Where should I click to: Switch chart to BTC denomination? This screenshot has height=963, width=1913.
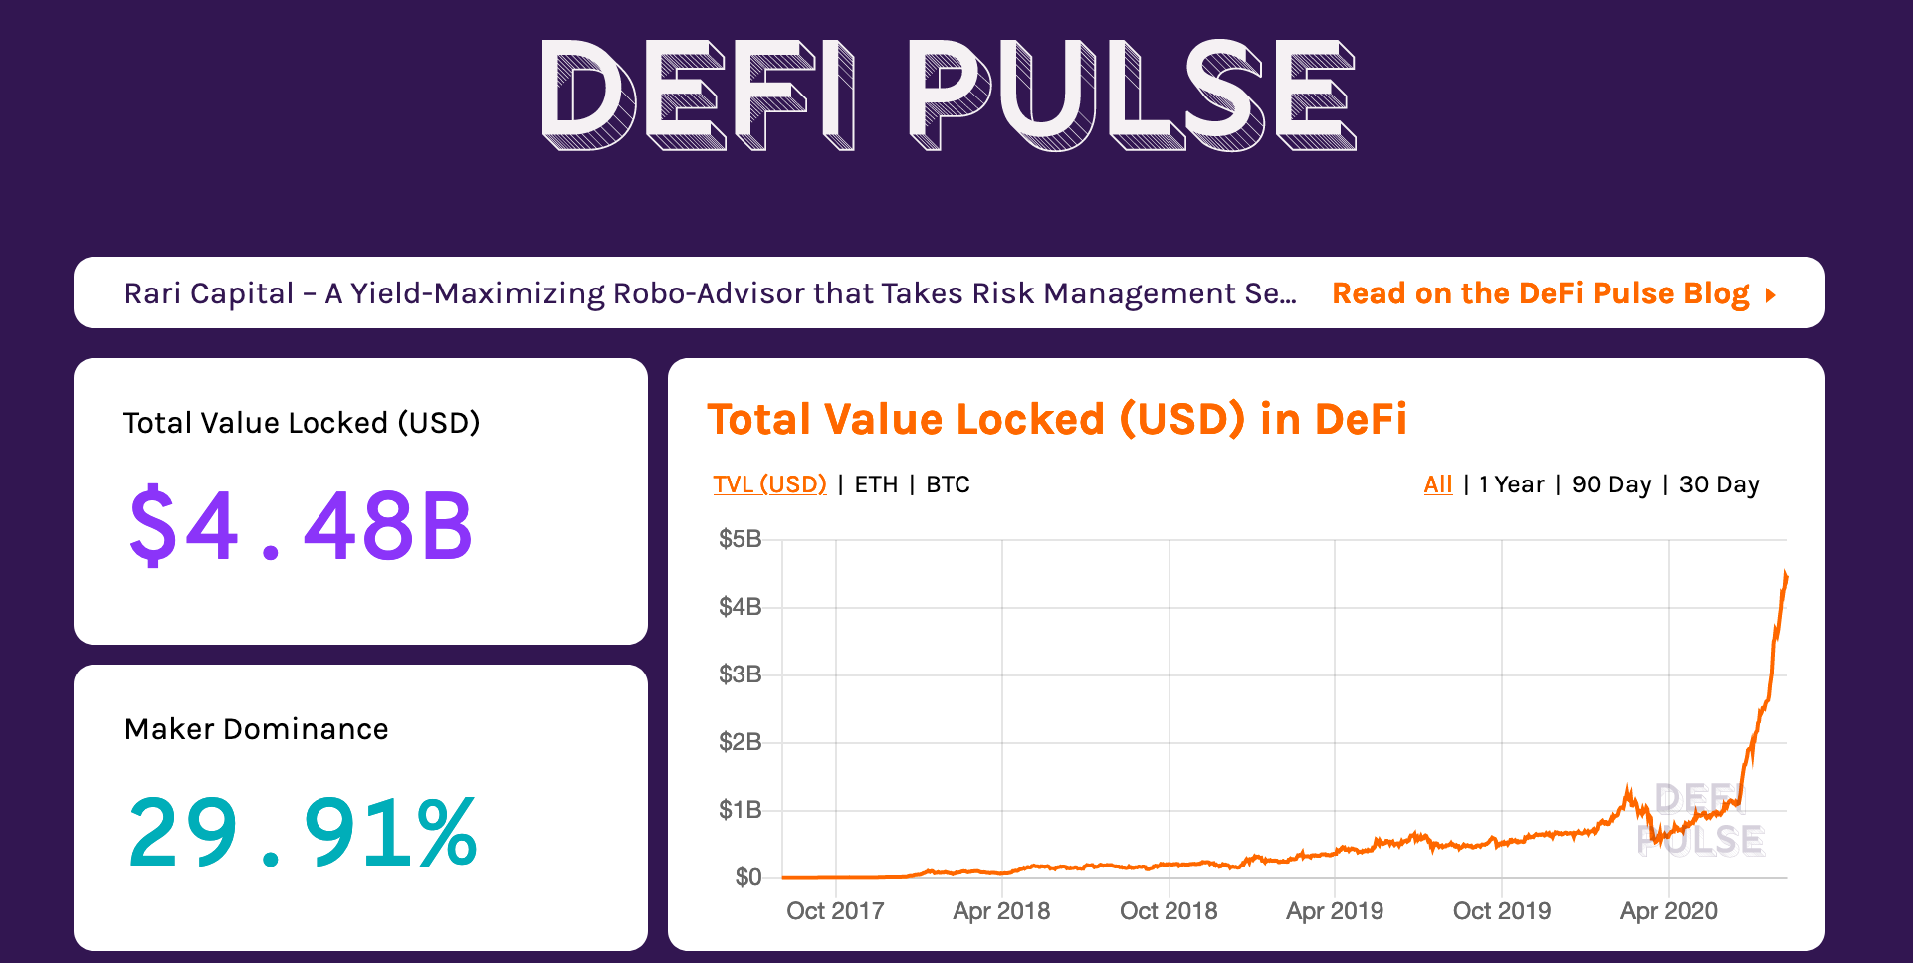[x=948, y=484]
